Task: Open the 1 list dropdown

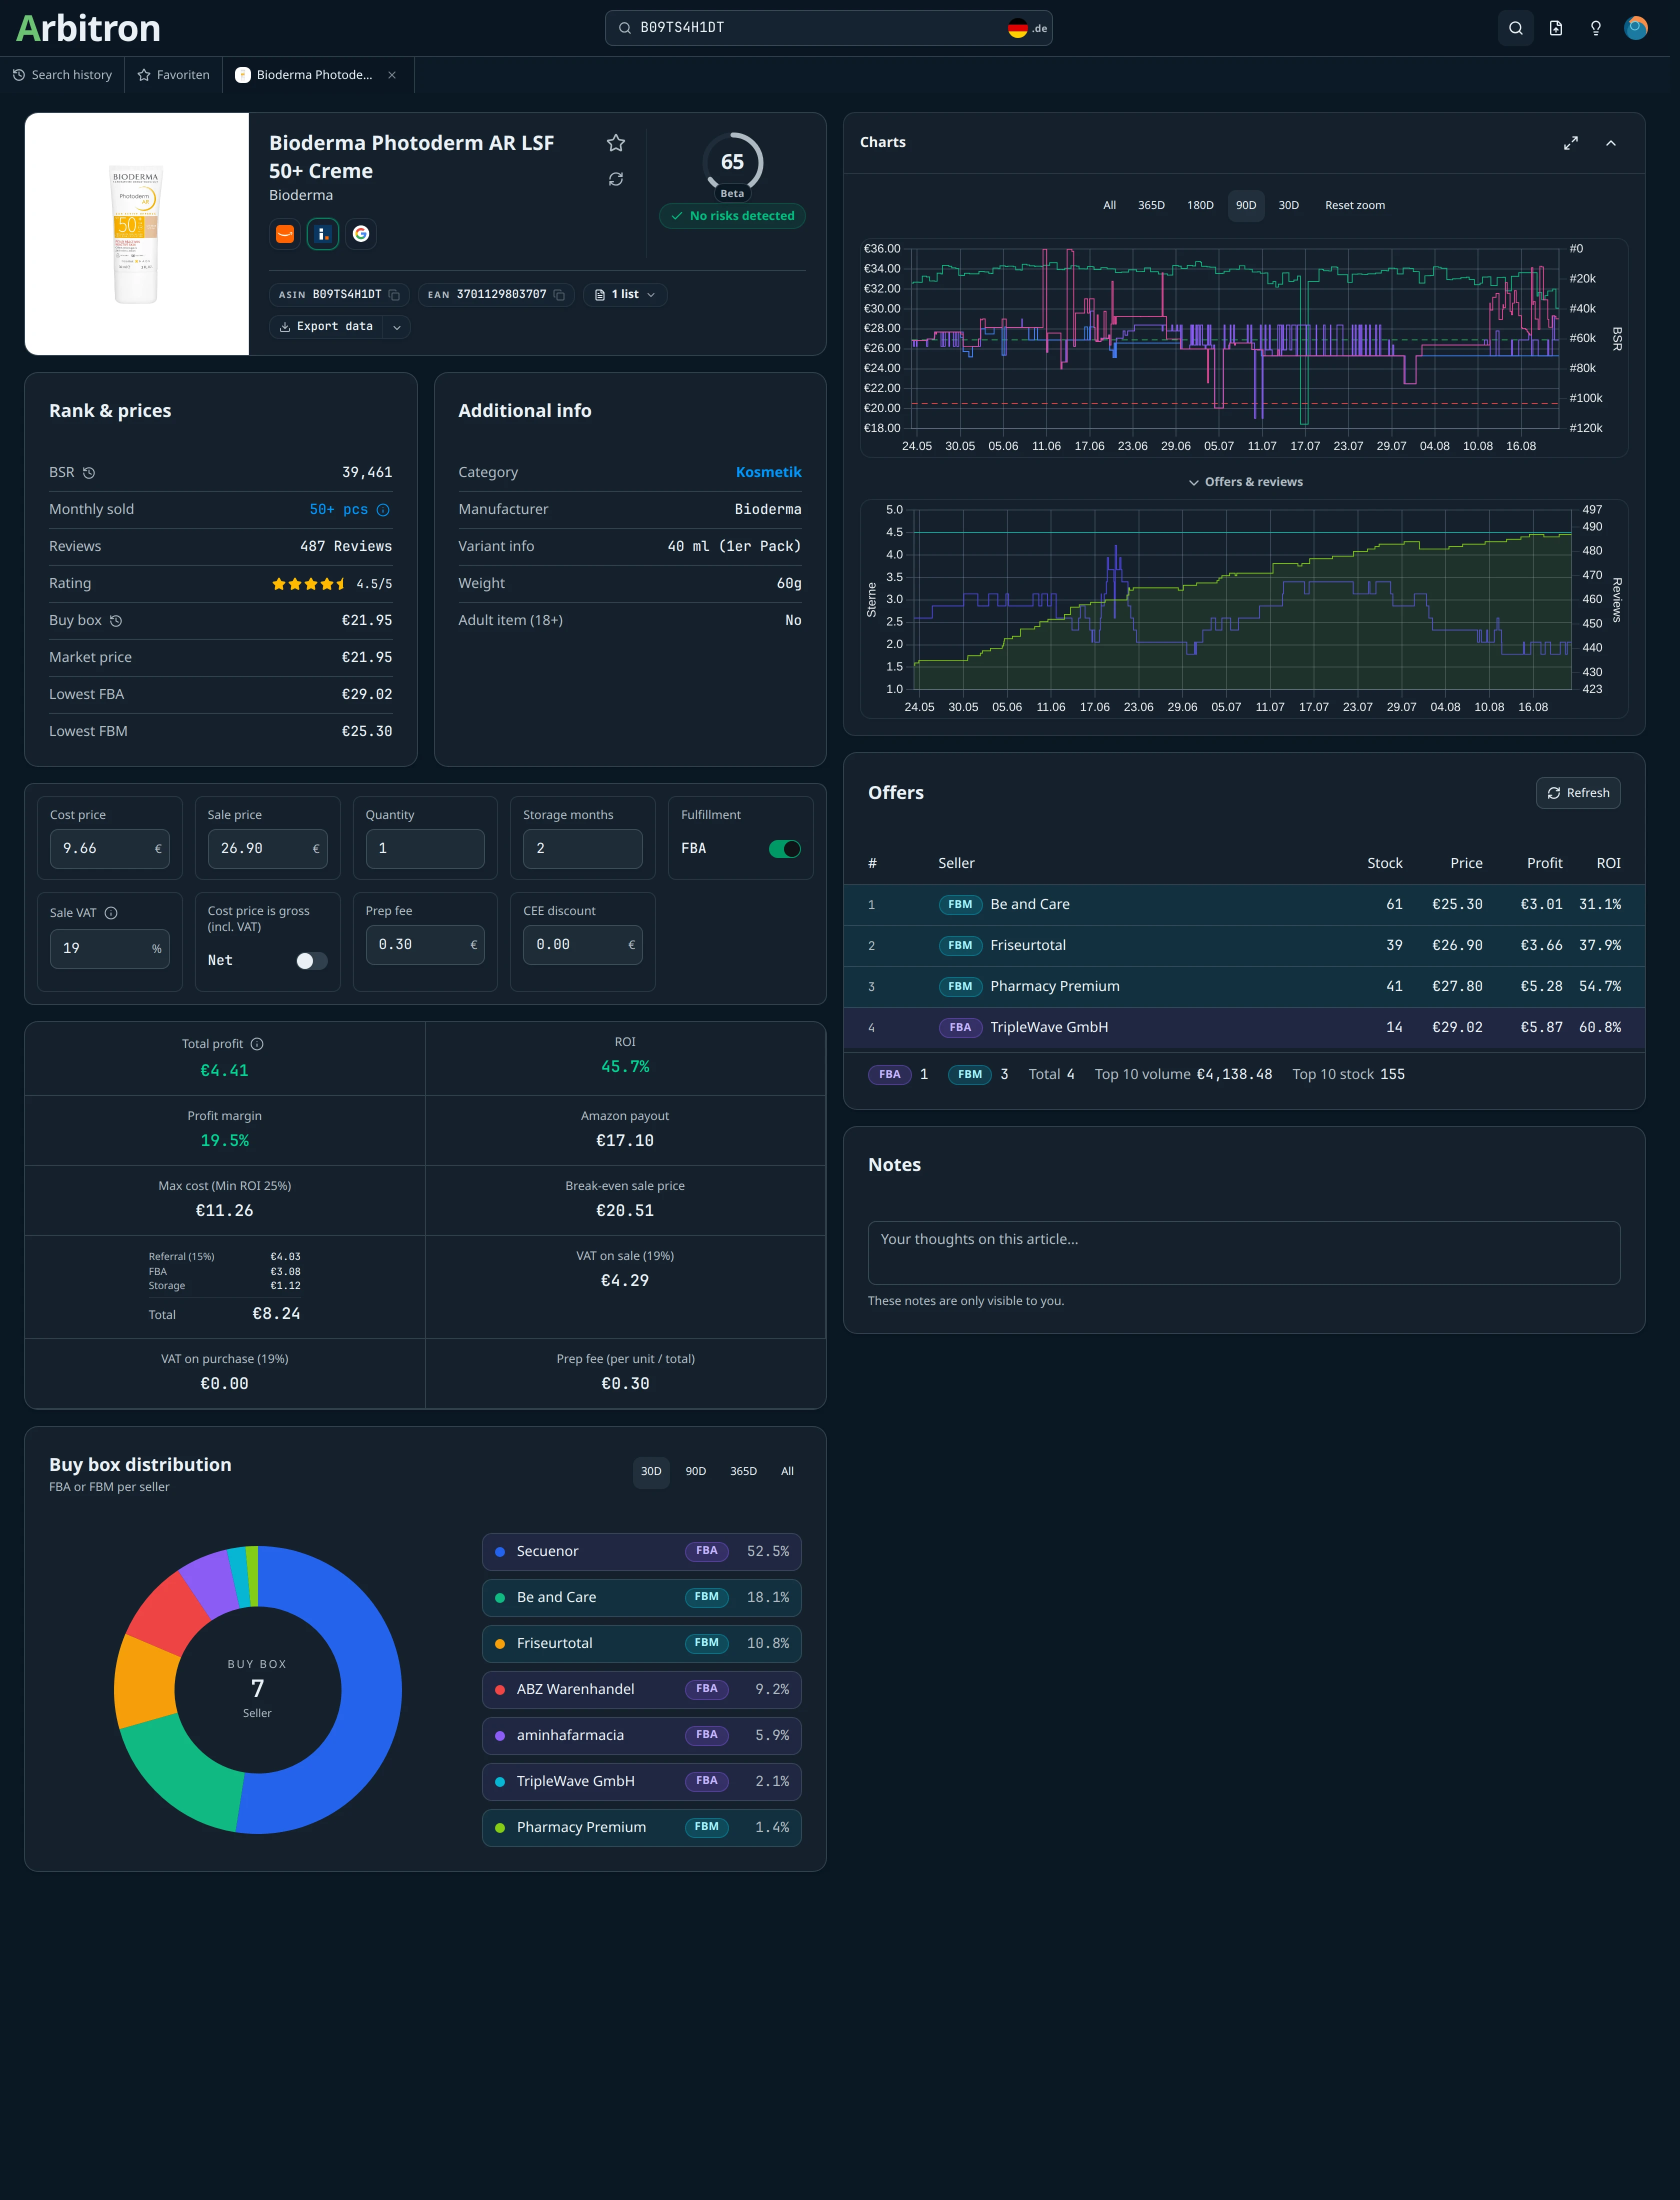Action: click(625, 295)
